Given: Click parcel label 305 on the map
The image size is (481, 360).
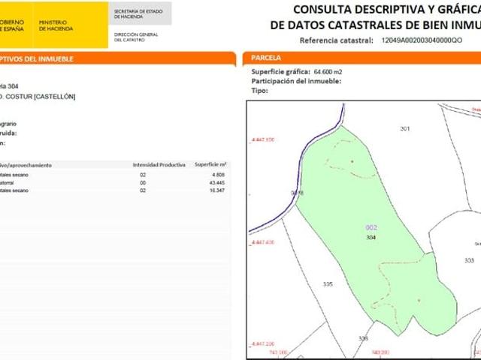Looking at the screenshot, I should (328, 284).
